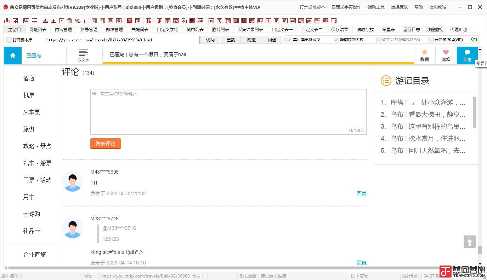
Task: Open 游记目录 item 3, 这里有别样的鸟巢
Action: coord(423,127)
